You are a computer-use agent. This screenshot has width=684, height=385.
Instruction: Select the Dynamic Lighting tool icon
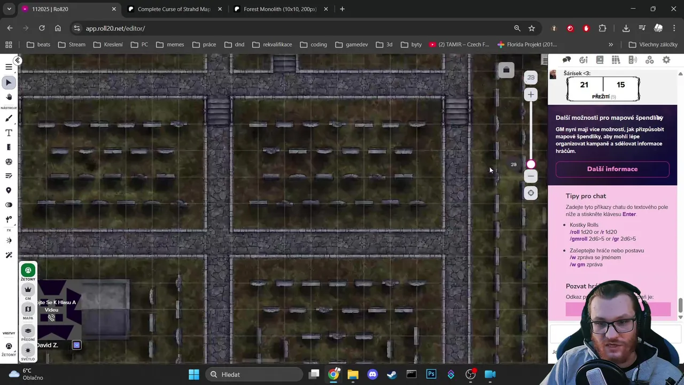coord(9,219)
